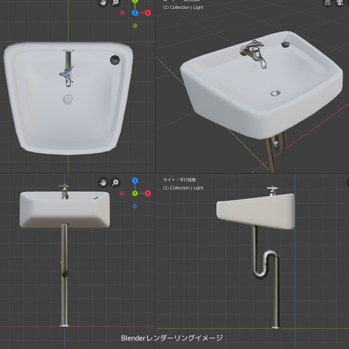Click the pan hand icon in top view
This screenshot has height=349, width=349.
click(103, 3)
